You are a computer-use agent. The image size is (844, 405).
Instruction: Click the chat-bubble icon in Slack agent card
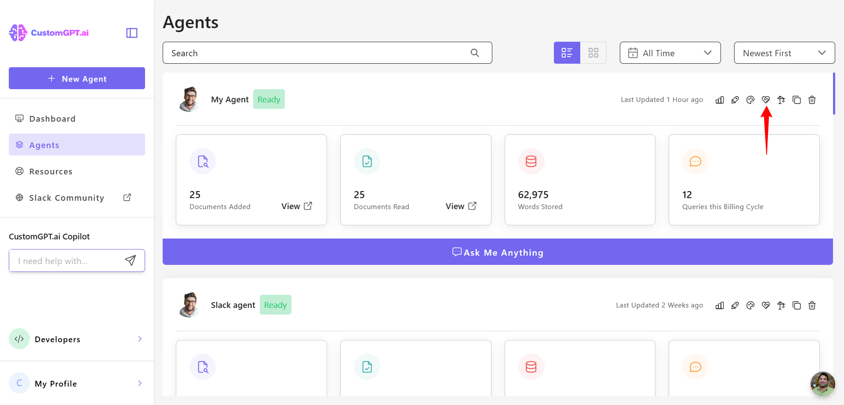[695, 367]
